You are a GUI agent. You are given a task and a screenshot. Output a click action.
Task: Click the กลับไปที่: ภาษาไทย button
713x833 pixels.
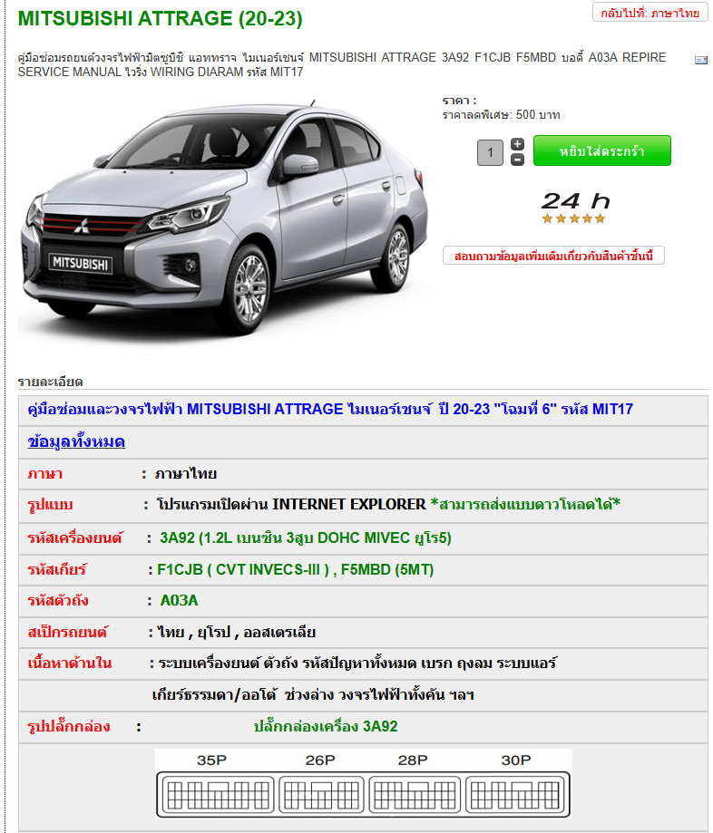point(650,12)
